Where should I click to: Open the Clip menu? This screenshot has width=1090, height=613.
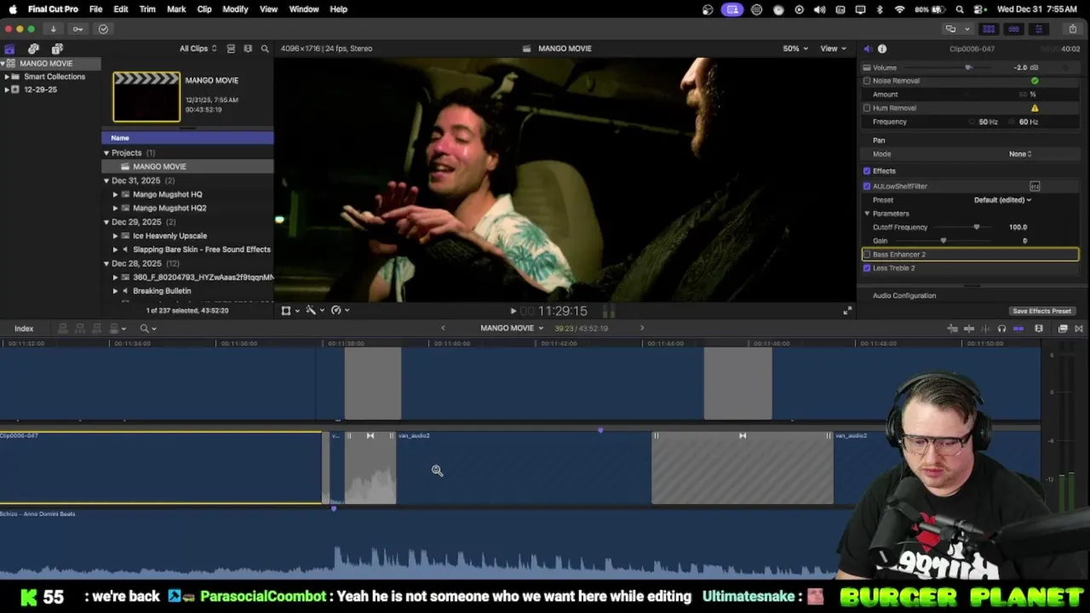(x=204, y=9)
